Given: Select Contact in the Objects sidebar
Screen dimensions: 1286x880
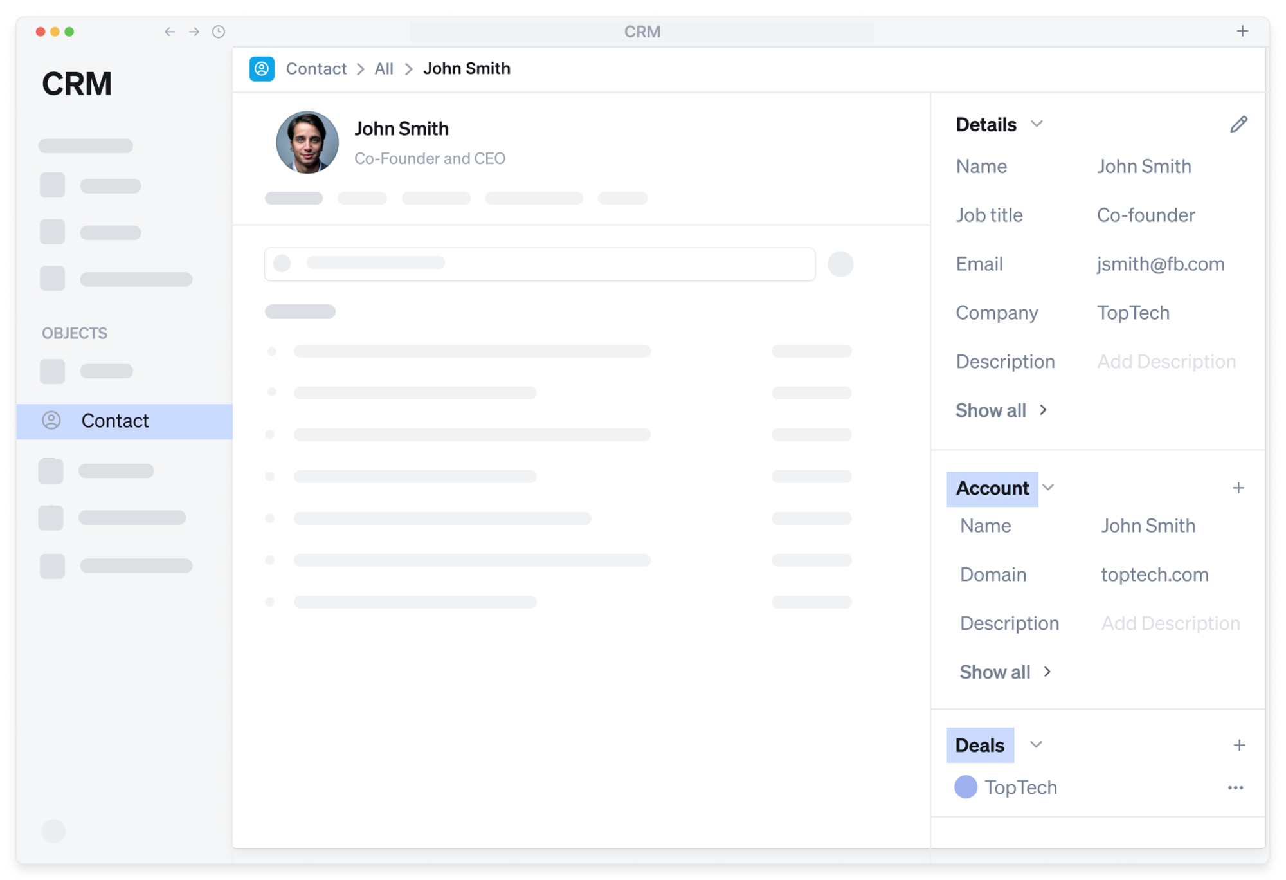Looking at the screenshot, I should click(114, 421).
